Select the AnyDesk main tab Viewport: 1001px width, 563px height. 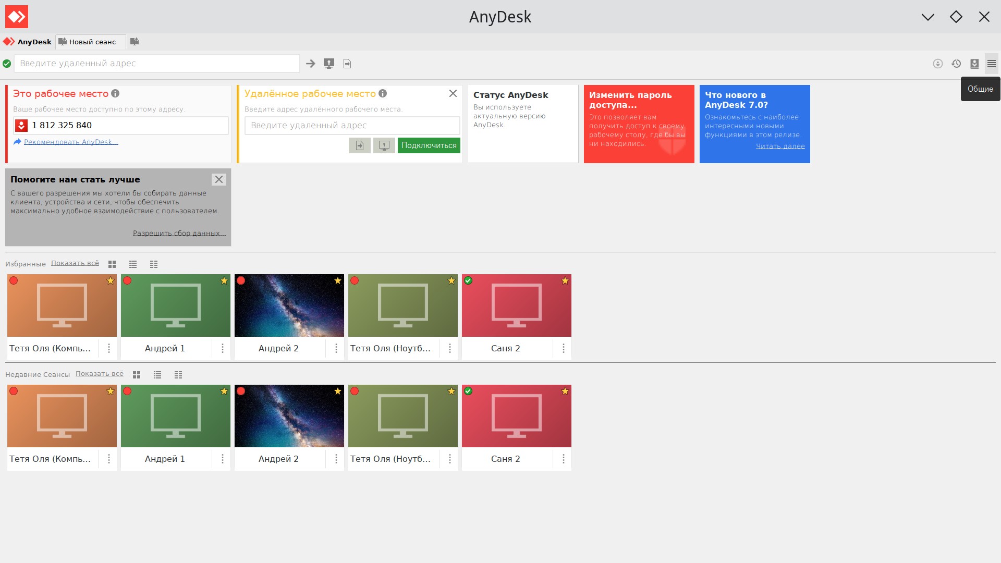[28, 42]
